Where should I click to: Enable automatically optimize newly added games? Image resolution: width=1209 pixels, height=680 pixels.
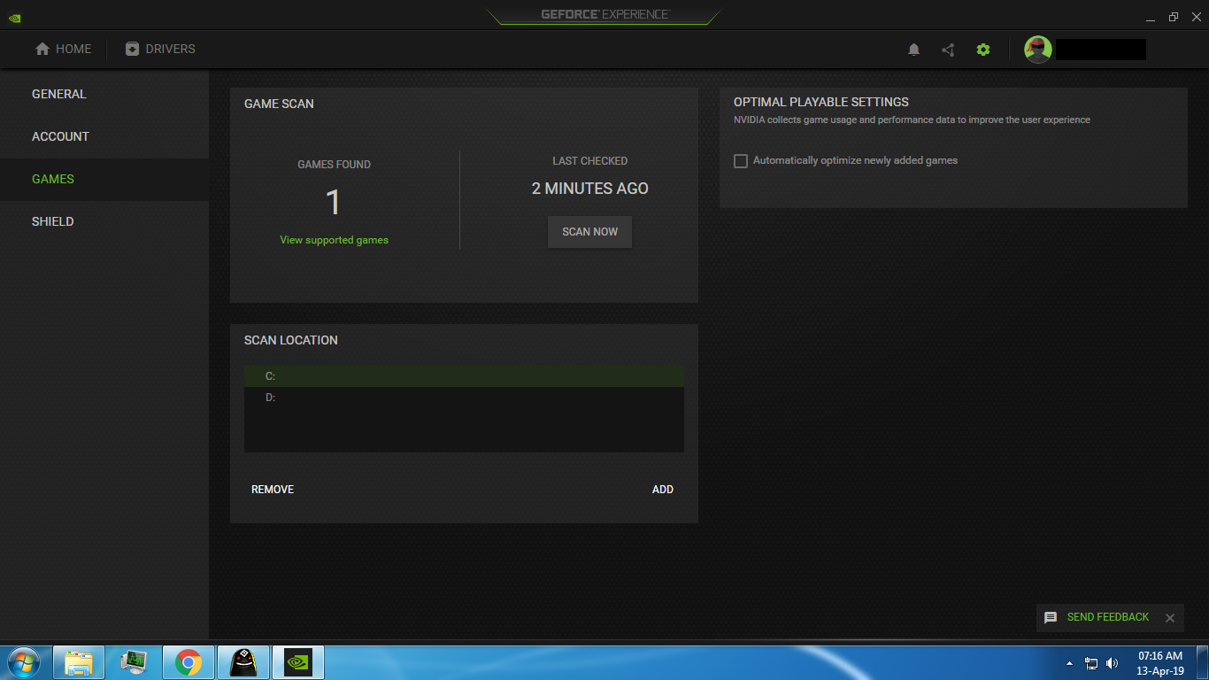click(741, 160)
